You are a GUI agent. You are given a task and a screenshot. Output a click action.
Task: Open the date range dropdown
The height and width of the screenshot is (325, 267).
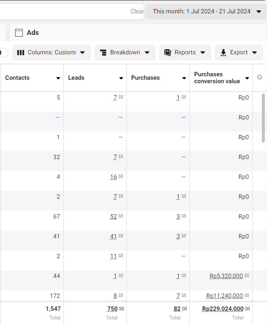(207, 12)
